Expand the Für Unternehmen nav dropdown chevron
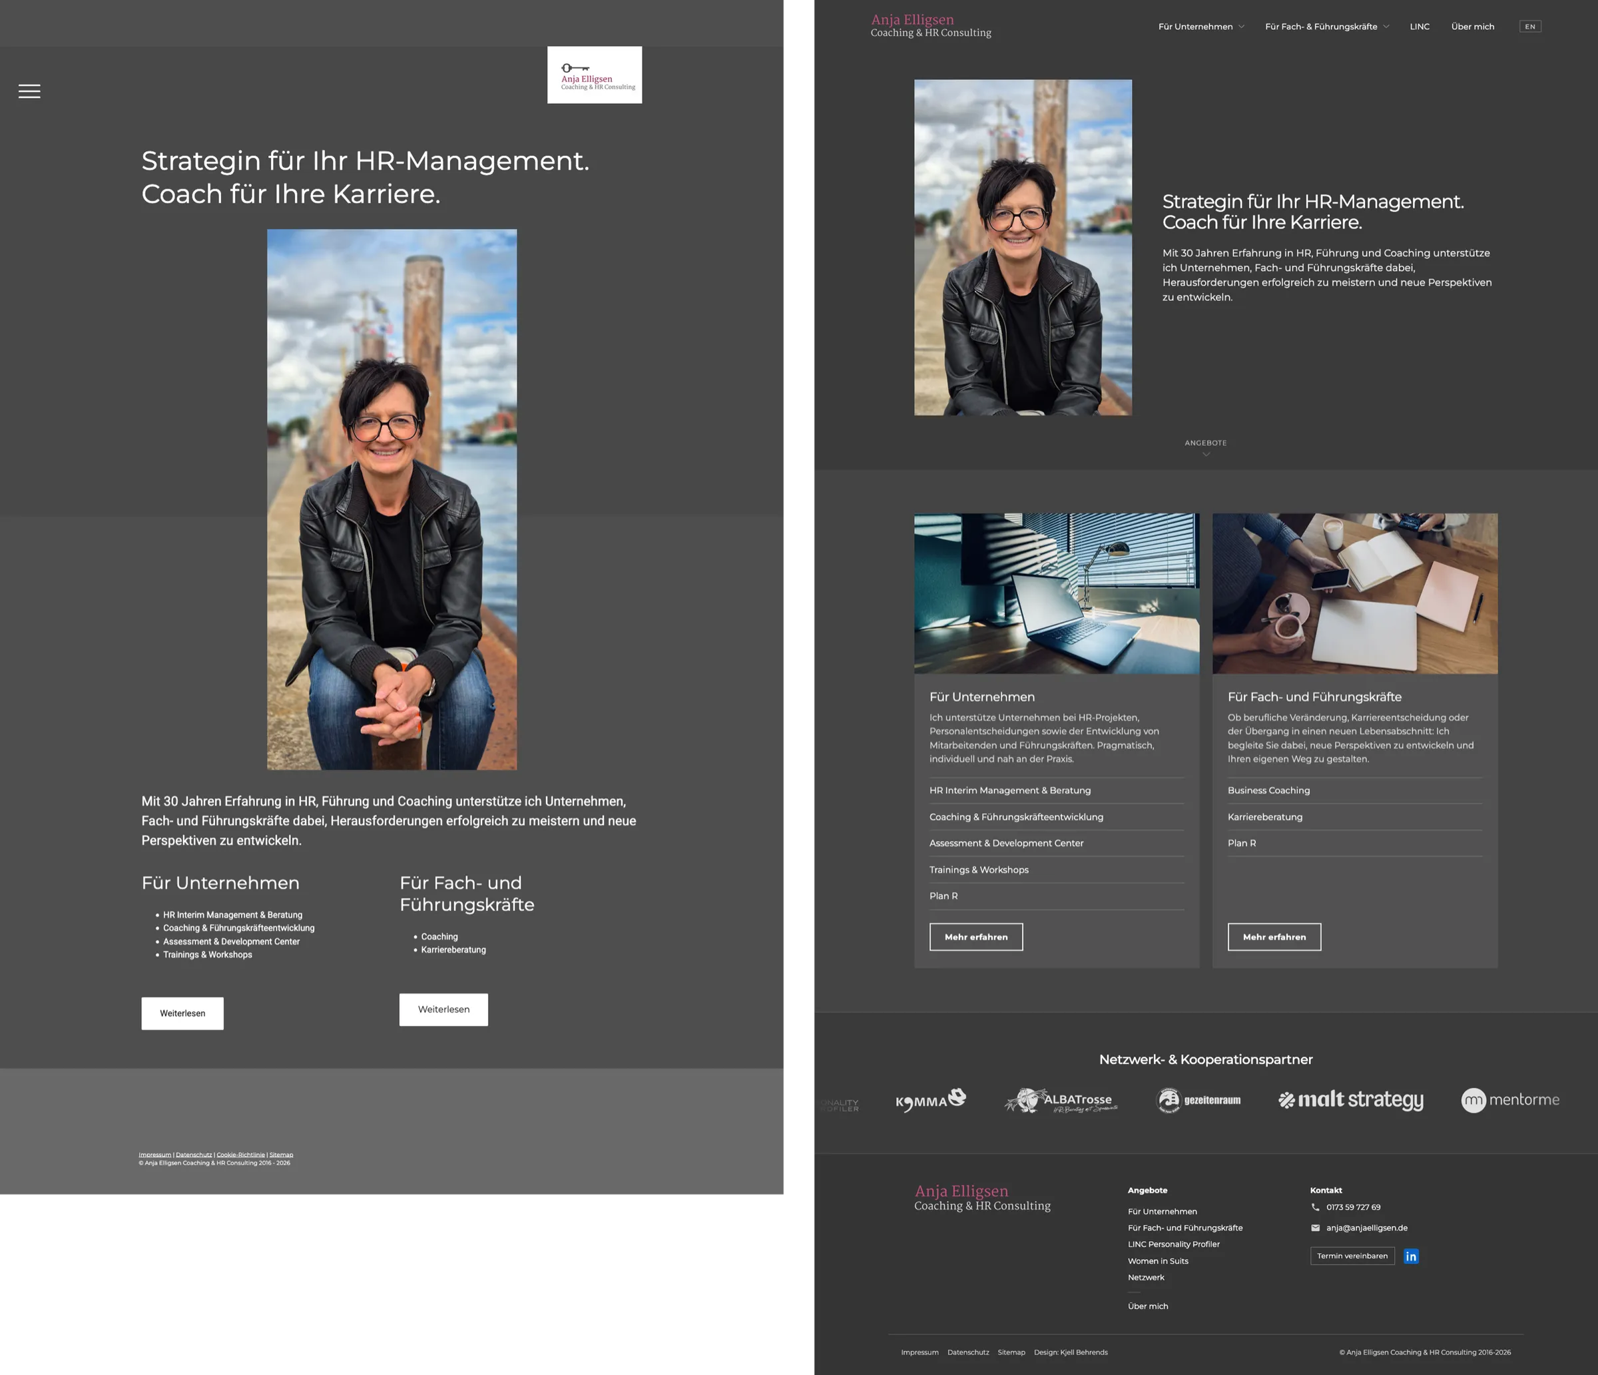This screenshot has width=1598, height=1375. [x=1241, y=26]
